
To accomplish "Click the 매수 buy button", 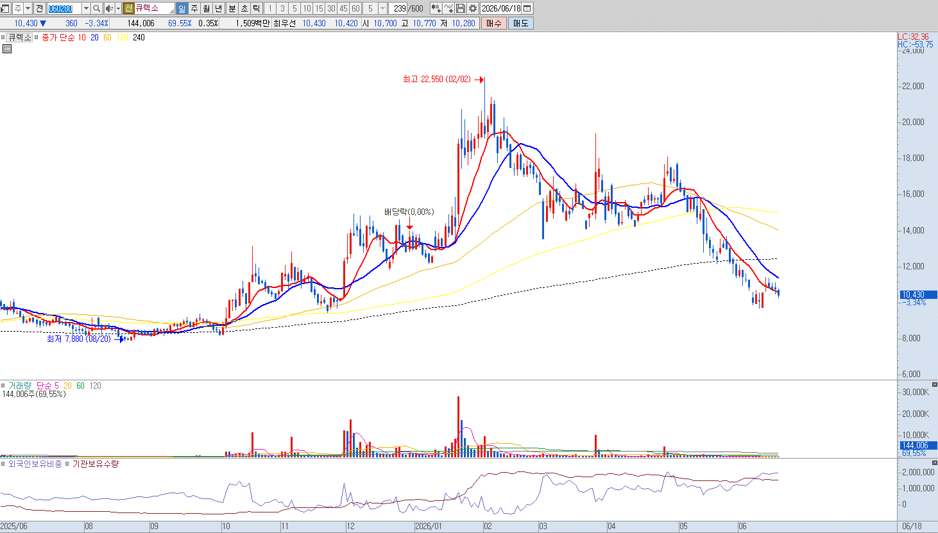I will click(494, 23).
